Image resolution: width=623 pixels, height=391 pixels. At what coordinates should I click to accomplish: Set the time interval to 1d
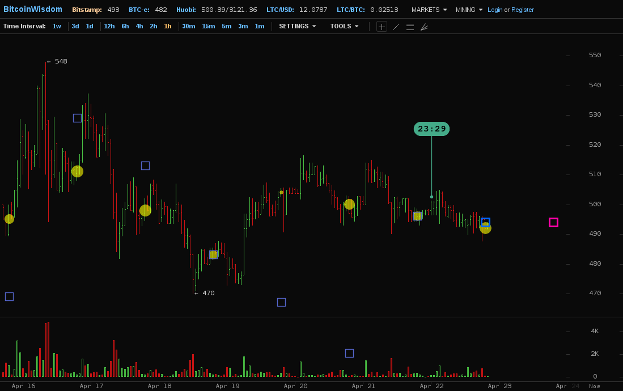tap(90, 26)
